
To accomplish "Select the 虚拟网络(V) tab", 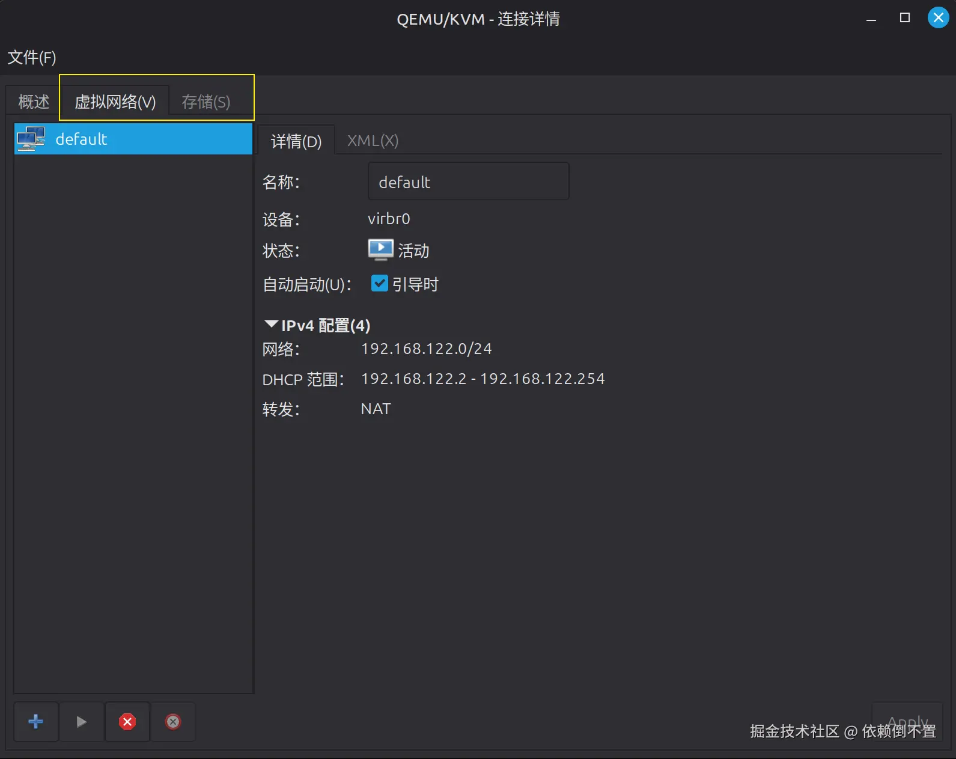I will point(115,102).
